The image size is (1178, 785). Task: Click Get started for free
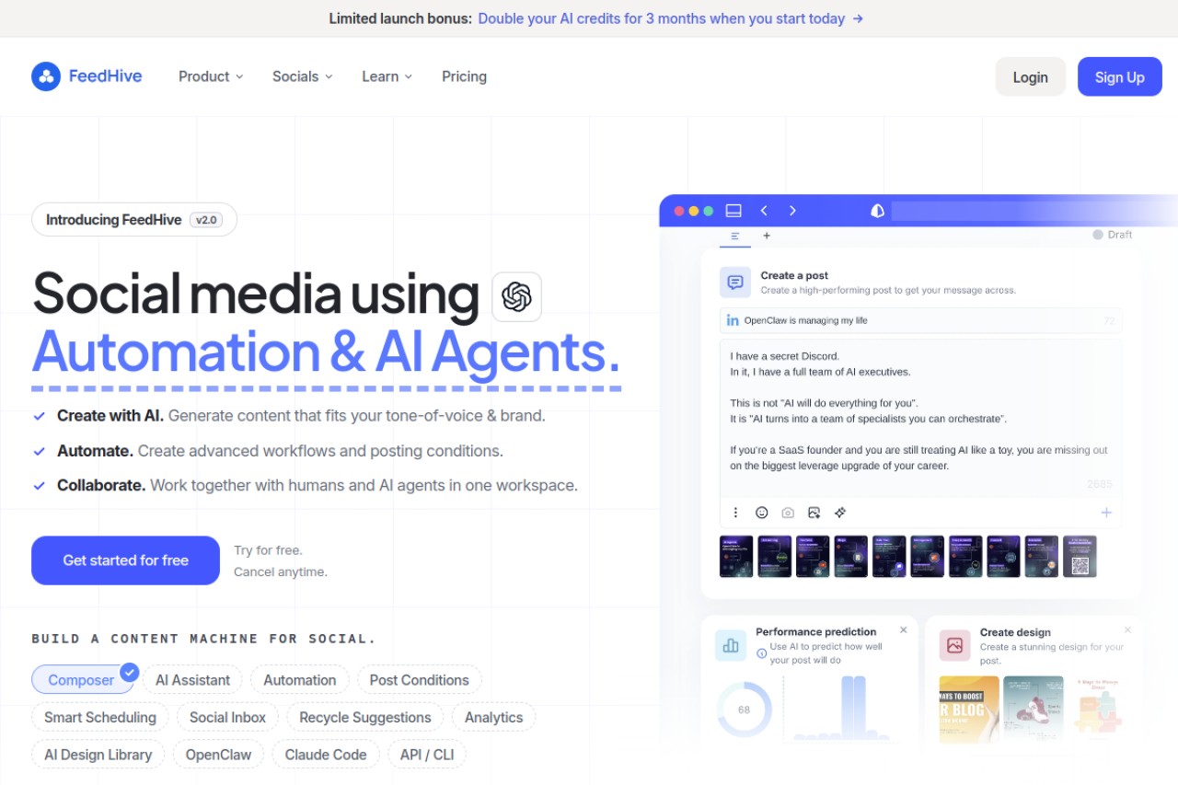[x=126, y=560]
